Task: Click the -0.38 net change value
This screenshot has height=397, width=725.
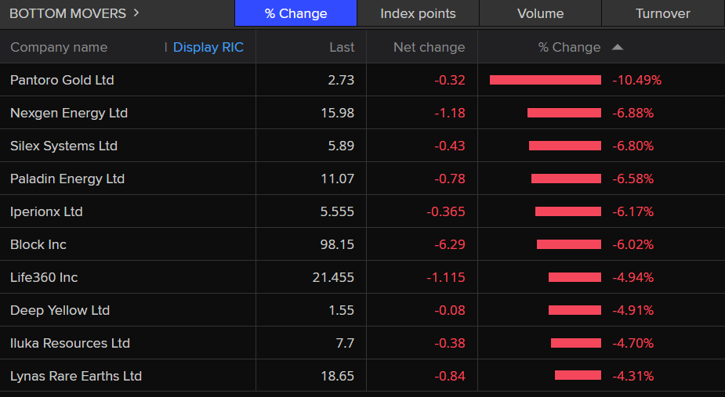Action: coord(449,343)
